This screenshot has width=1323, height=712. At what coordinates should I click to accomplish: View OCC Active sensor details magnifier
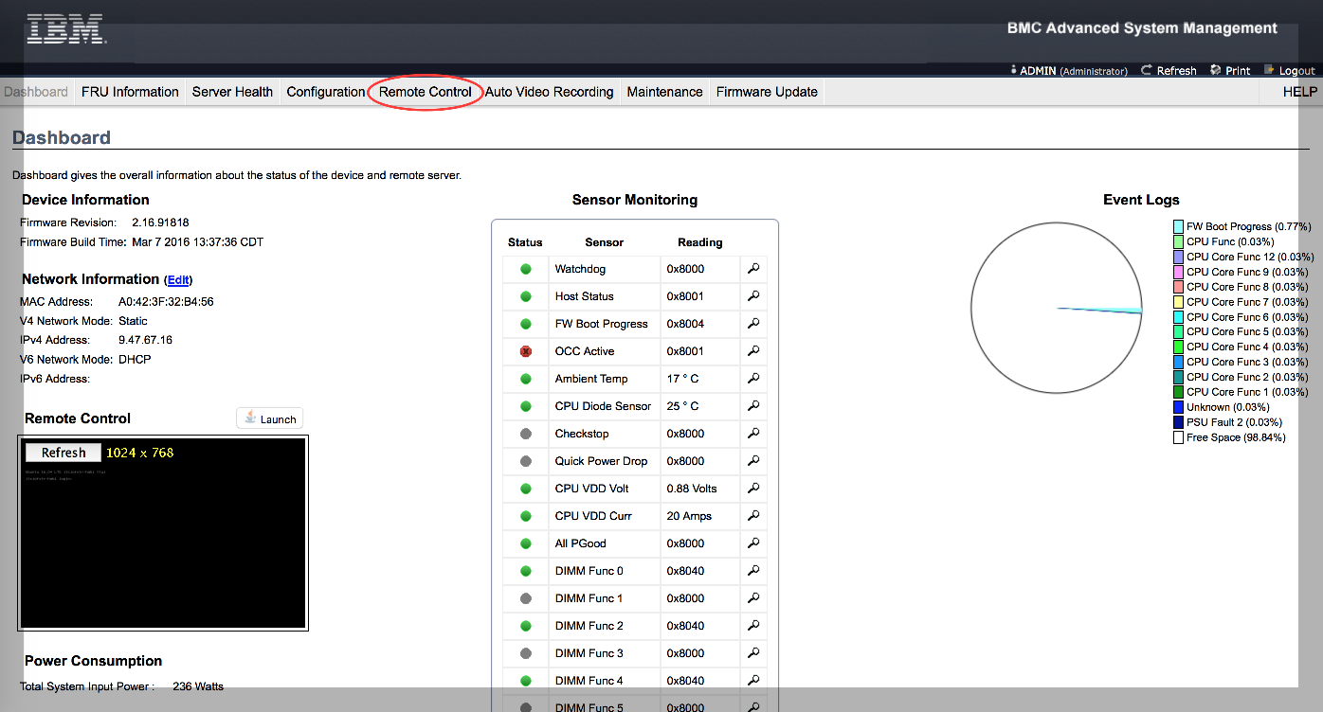click(x=753, y=351)
